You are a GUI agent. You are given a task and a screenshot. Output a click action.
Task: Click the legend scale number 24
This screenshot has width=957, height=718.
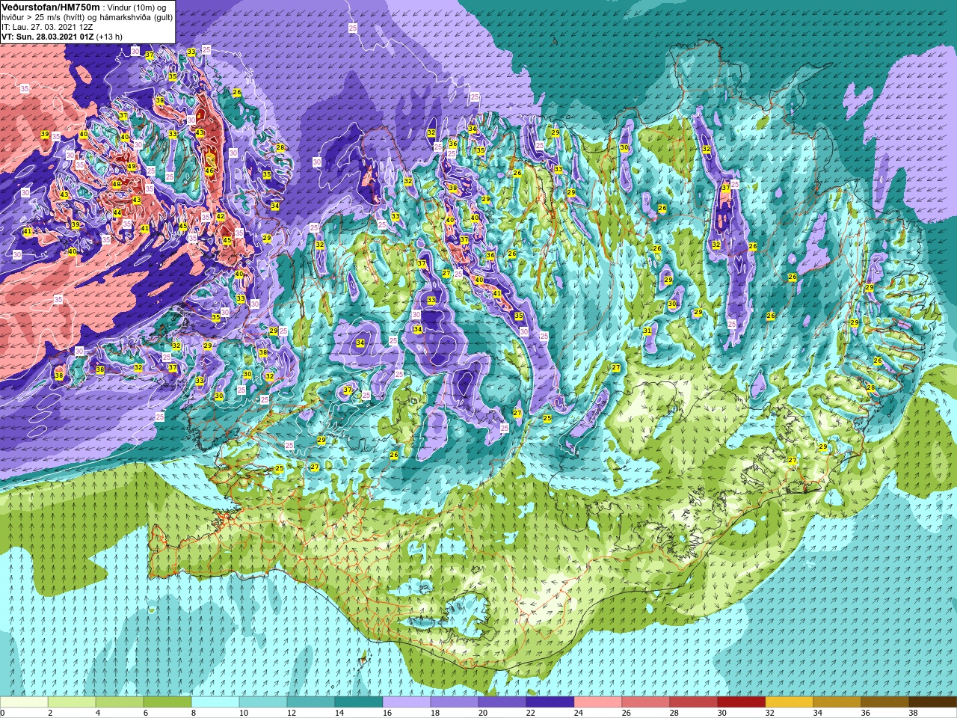click(x=577, y=713)
